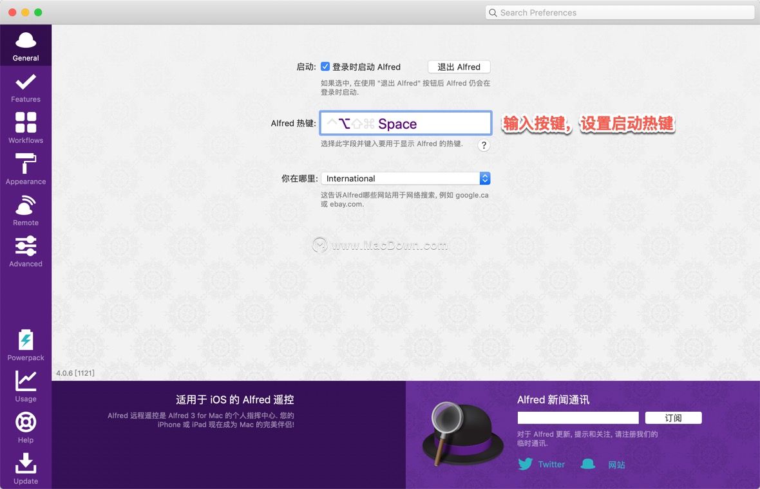Focus the Alfred 热键 hotkey field

click(406, 124)
